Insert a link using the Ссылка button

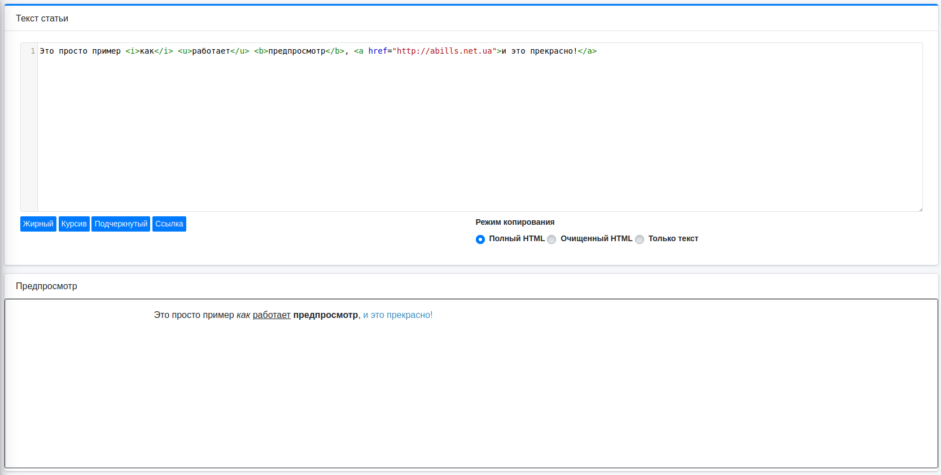[x=169, y=224]
